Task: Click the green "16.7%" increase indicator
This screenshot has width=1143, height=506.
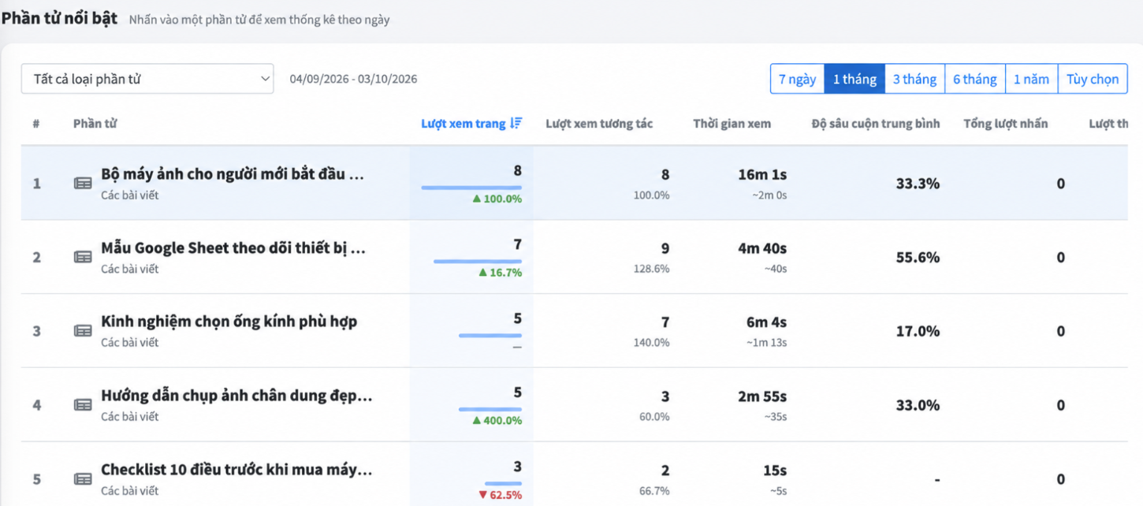Action: (500, 273)
